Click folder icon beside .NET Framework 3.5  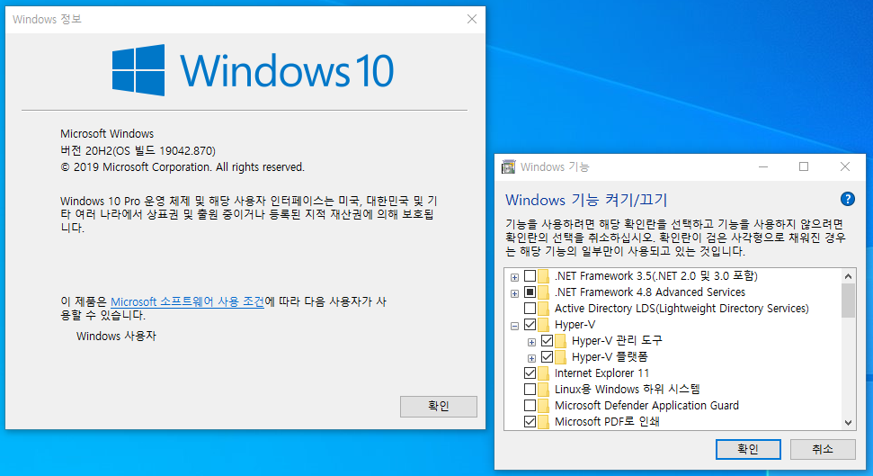[x=543, y=276]
